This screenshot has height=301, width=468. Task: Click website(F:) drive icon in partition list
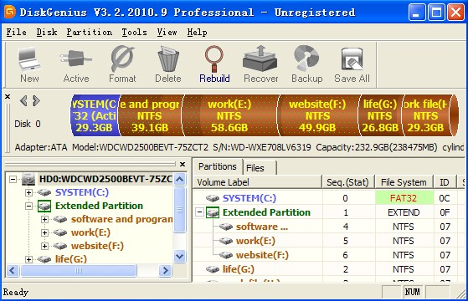226,255
